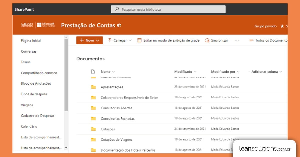Click inside the Pesquisar nesta biblioteca search box
The width and height of the screenshot is (300, 157).
coord(168,9)
